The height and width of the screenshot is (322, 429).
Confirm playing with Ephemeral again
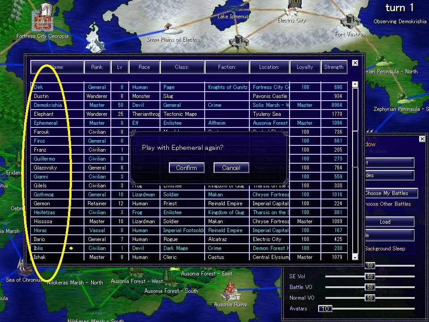pyautogui.click(x=187, y=168)
